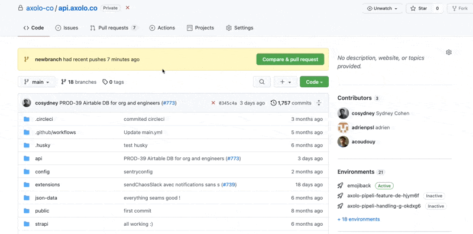This screenshot has height=234, width=473.
Task: Open the Unwatch dropdown
Action: click(x=382, y=8)
